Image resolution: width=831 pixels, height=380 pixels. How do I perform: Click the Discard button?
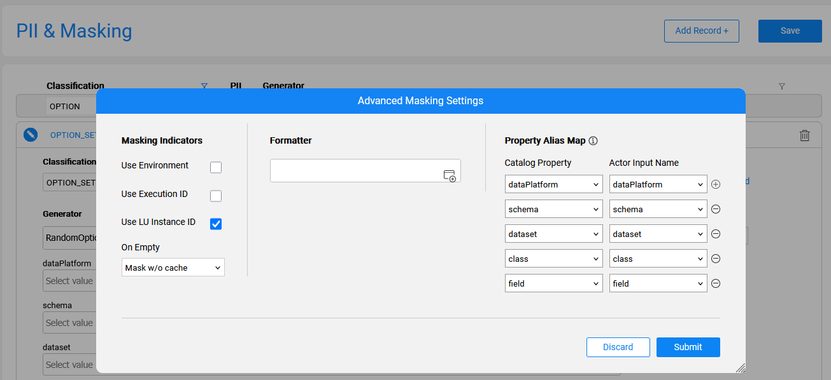pos(618,347)
